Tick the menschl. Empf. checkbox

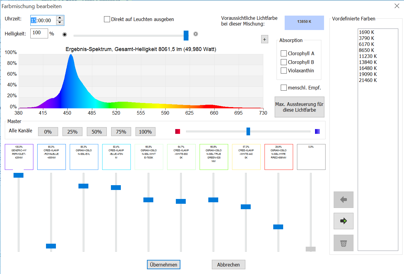(x=283, y=88)
